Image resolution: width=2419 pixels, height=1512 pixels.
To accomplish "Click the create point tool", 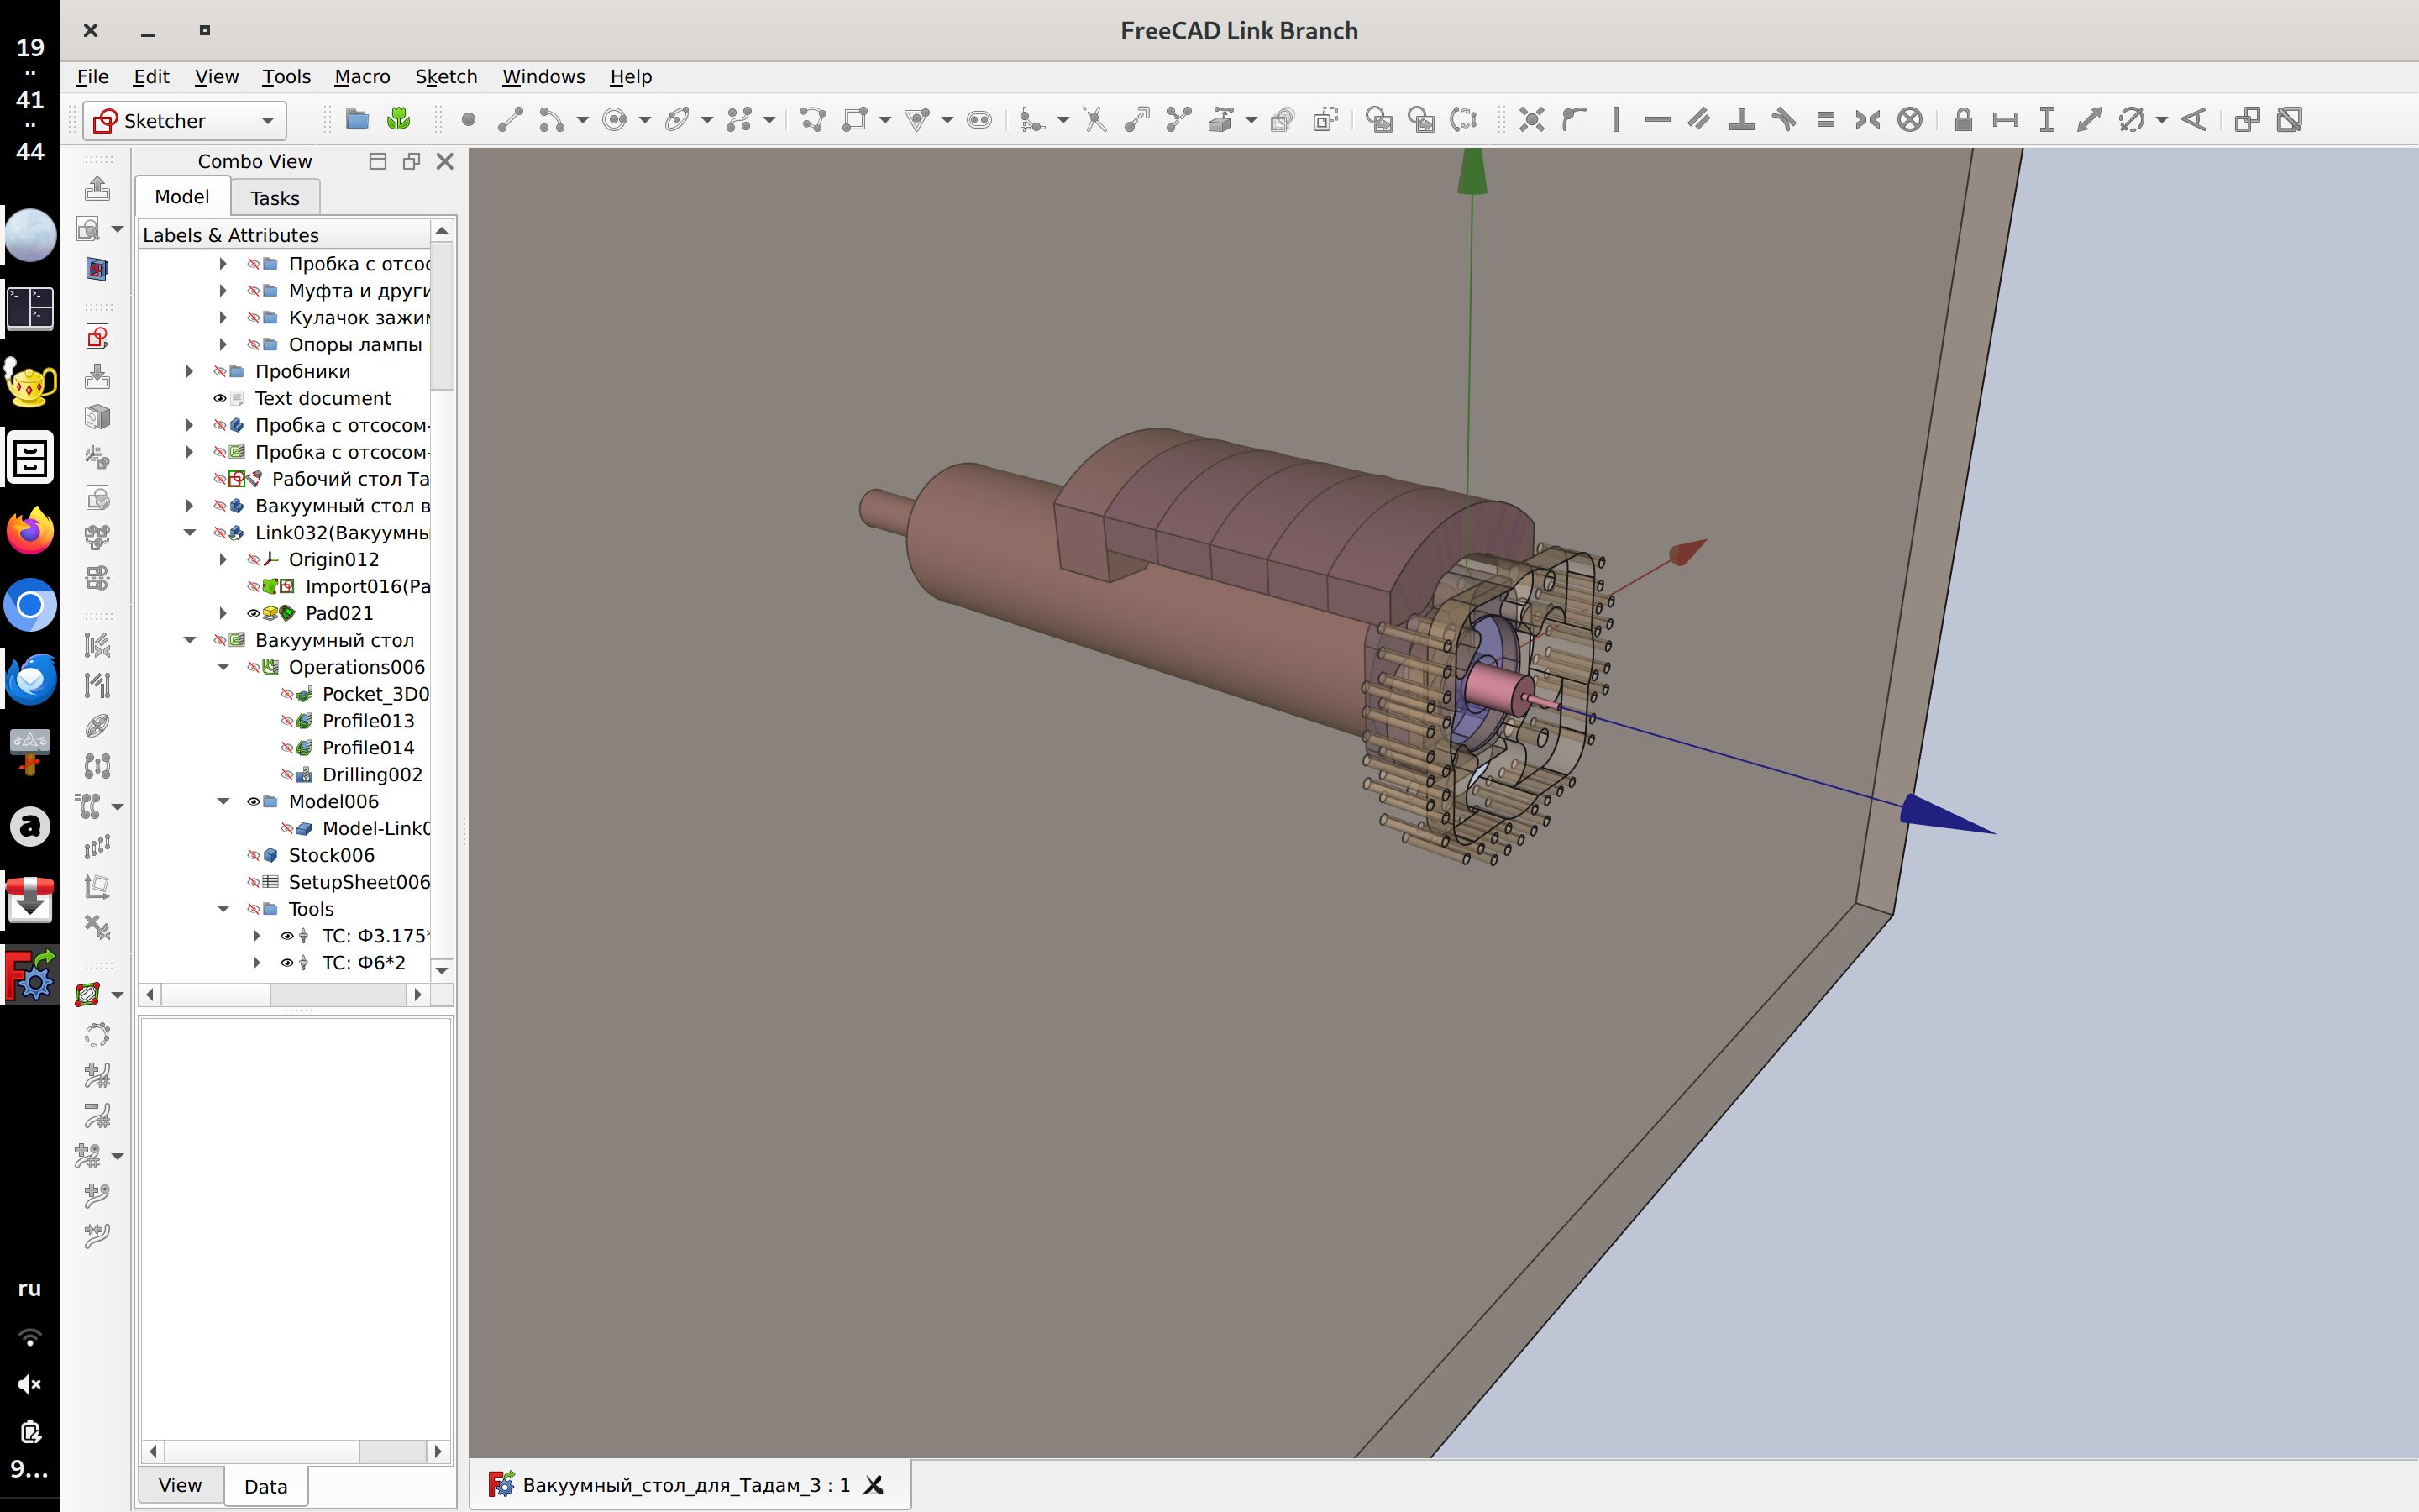I will 468,120.
